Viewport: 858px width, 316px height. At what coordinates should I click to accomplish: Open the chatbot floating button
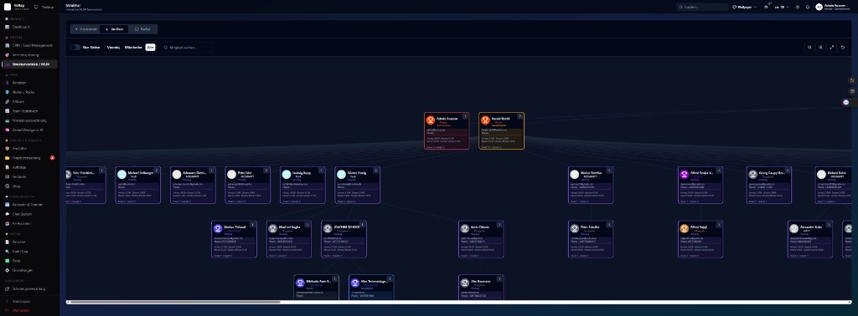pos(846,102)
